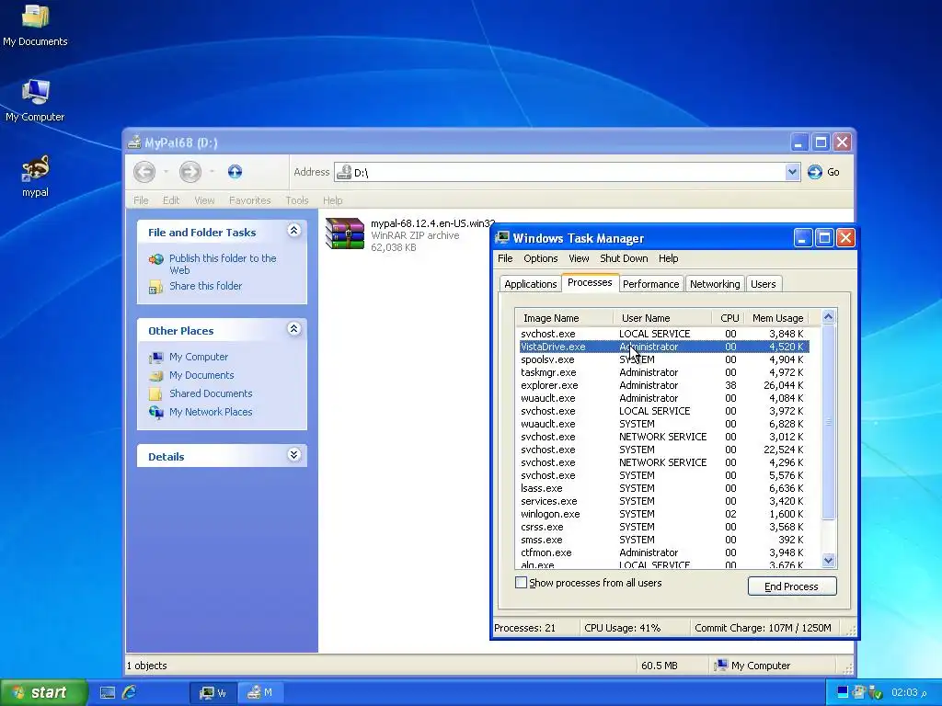Viewport: 942px width, 706px height.
Task: Click Publish this folder to the Web
Action: tap(223, 264)
